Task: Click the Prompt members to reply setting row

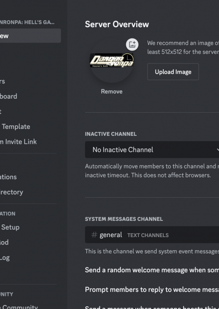Action: 152,289
